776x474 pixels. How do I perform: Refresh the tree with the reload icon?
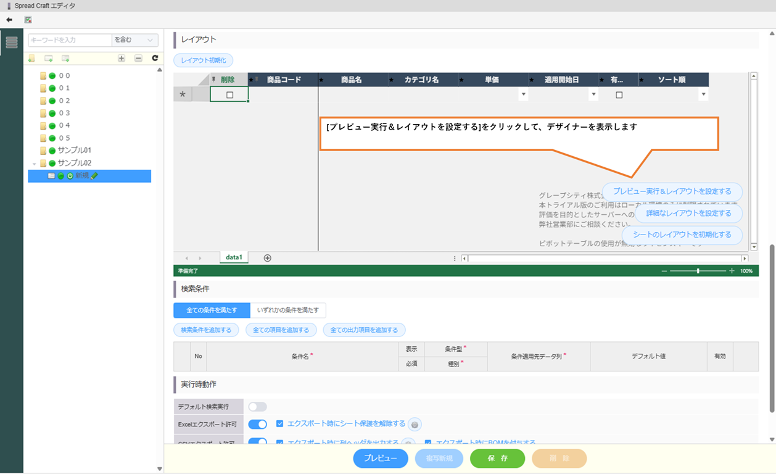click(155, 58)
